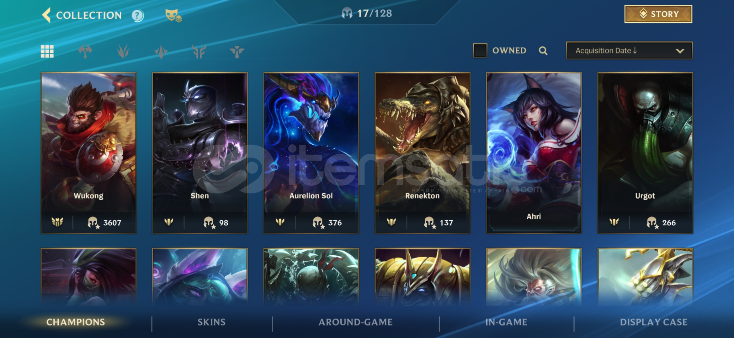Image resolution: width=734 pixels, height=338 pixels.
Task: Expand the Acquisition Date sort dropdown
Action: click(629, 50)
